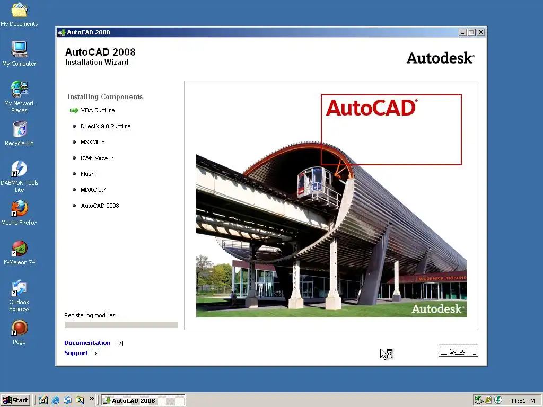Minimize the AutoCAD 2008 installer window
543x407 pixels.
[462, 32]
